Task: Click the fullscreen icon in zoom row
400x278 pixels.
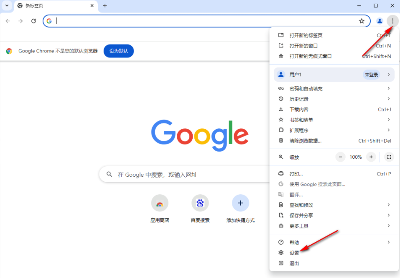Action: coord(389,157)
